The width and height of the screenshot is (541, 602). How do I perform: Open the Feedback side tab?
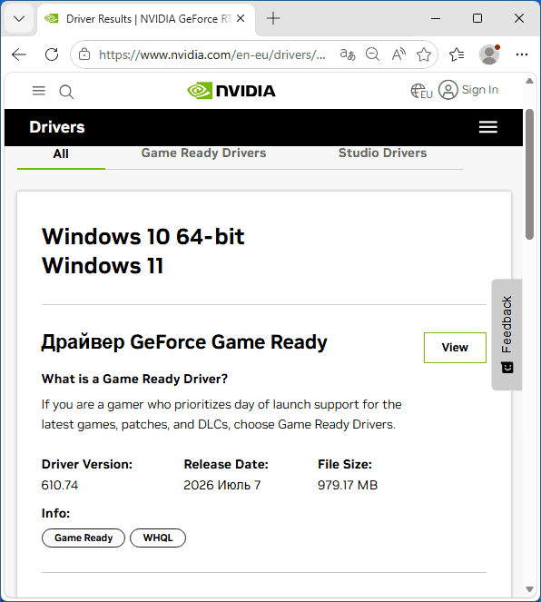point(507,334)
